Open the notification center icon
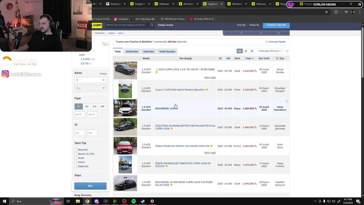 tap(358, 201)
